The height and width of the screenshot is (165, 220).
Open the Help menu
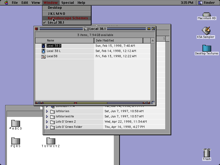point(81,3)
